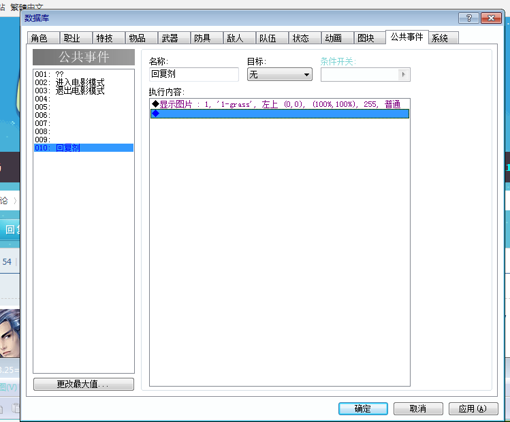Screen dimensions: 510x422
Task: Open the 特技 tab
Action: coord(109,38)
